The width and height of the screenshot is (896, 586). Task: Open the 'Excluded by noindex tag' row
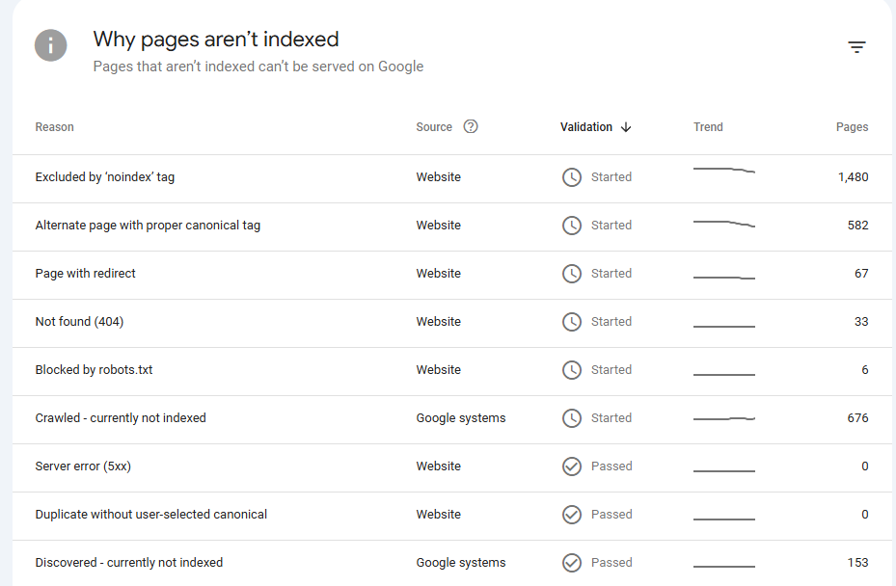105,177
